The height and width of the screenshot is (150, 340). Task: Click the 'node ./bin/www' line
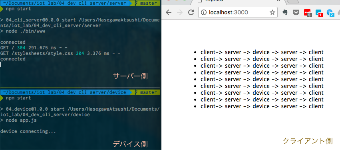(23, 31)
